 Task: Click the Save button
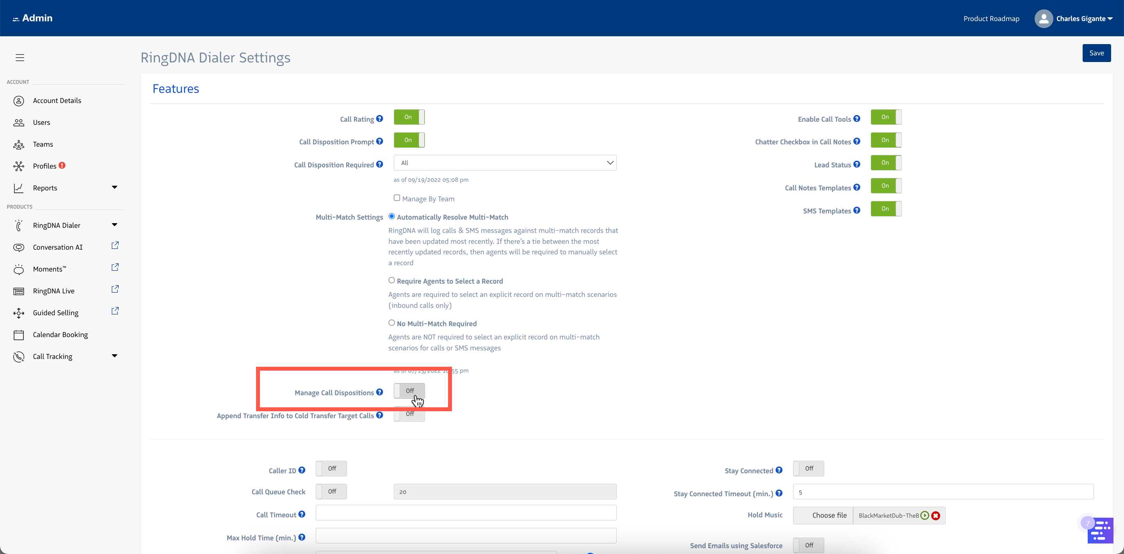click(1096, 53)
